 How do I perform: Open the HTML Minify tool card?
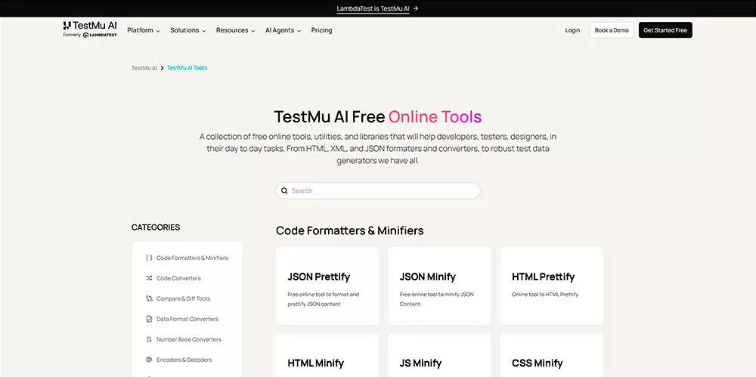point(327,355)
